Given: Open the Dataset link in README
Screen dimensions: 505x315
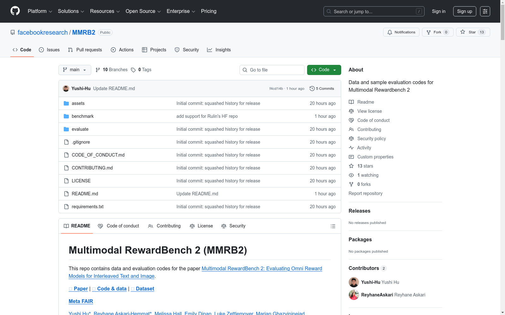Looking at the screenshot, I should point(143,289).
